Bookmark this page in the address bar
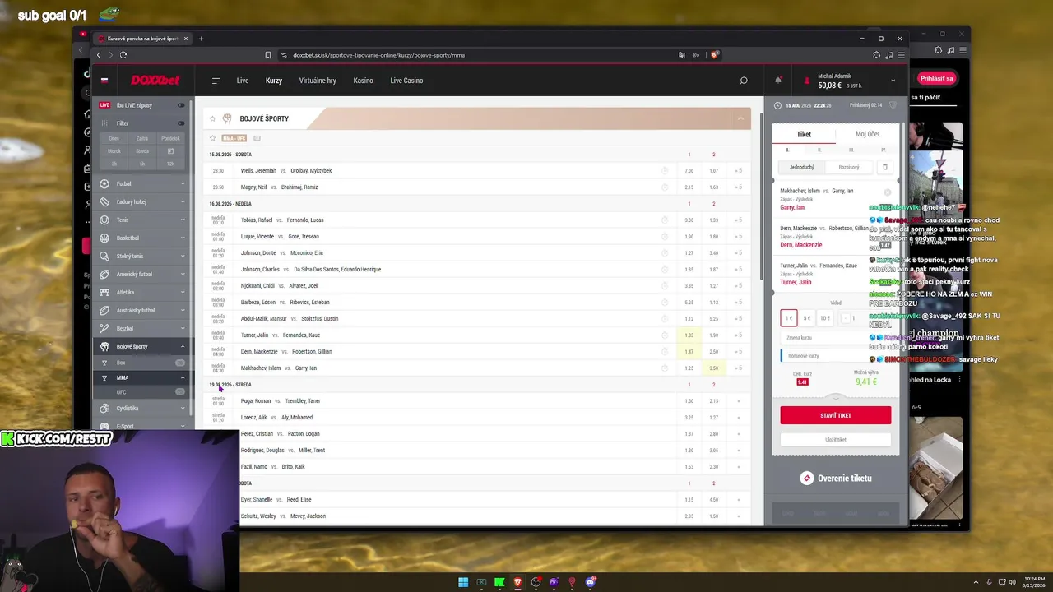This screenshot has width=1053, height=592. 268,55
